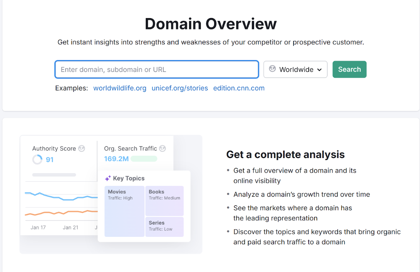The height and width of the screenshot is (272, 420).
Task: Open the worldwildlife.org example link
Action: click(120, 88)
